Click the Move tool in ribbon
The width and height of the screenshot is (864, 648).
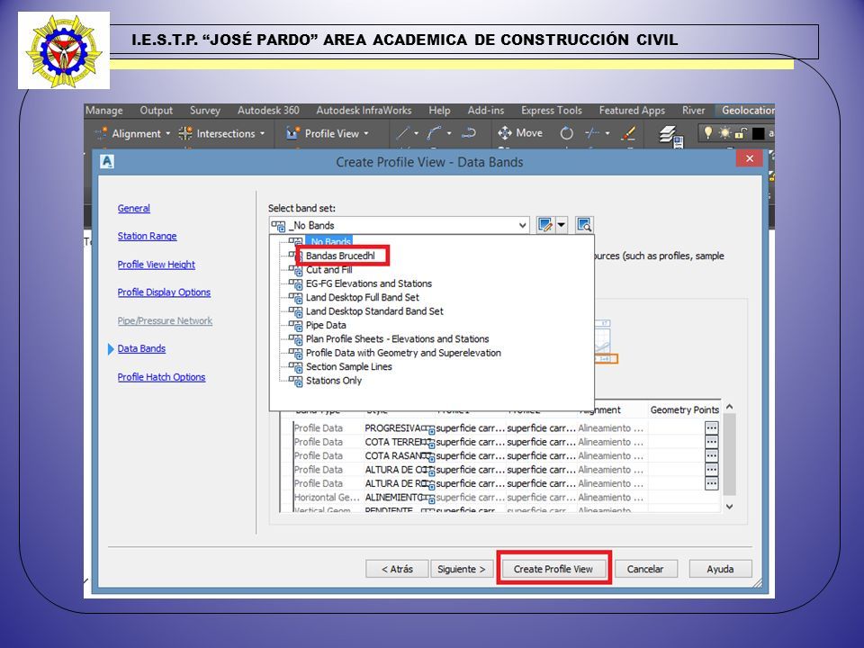[520, 133]
